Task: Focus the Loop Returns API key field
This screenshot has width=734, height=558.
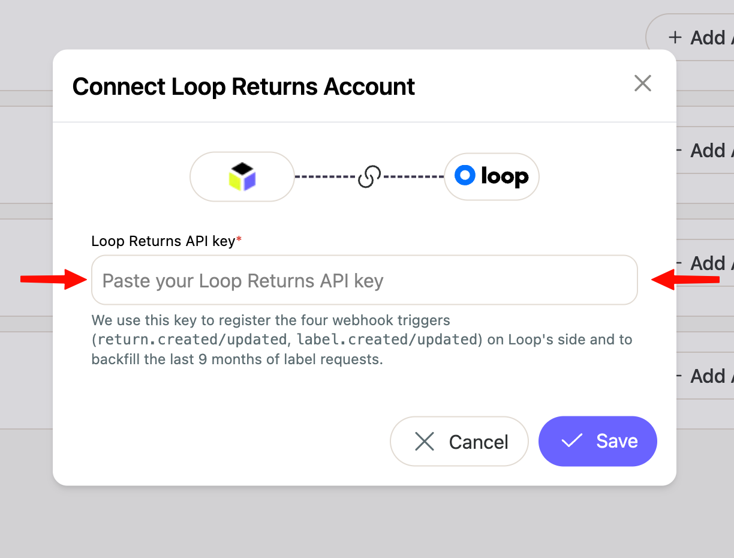Action: coord(365,280)
